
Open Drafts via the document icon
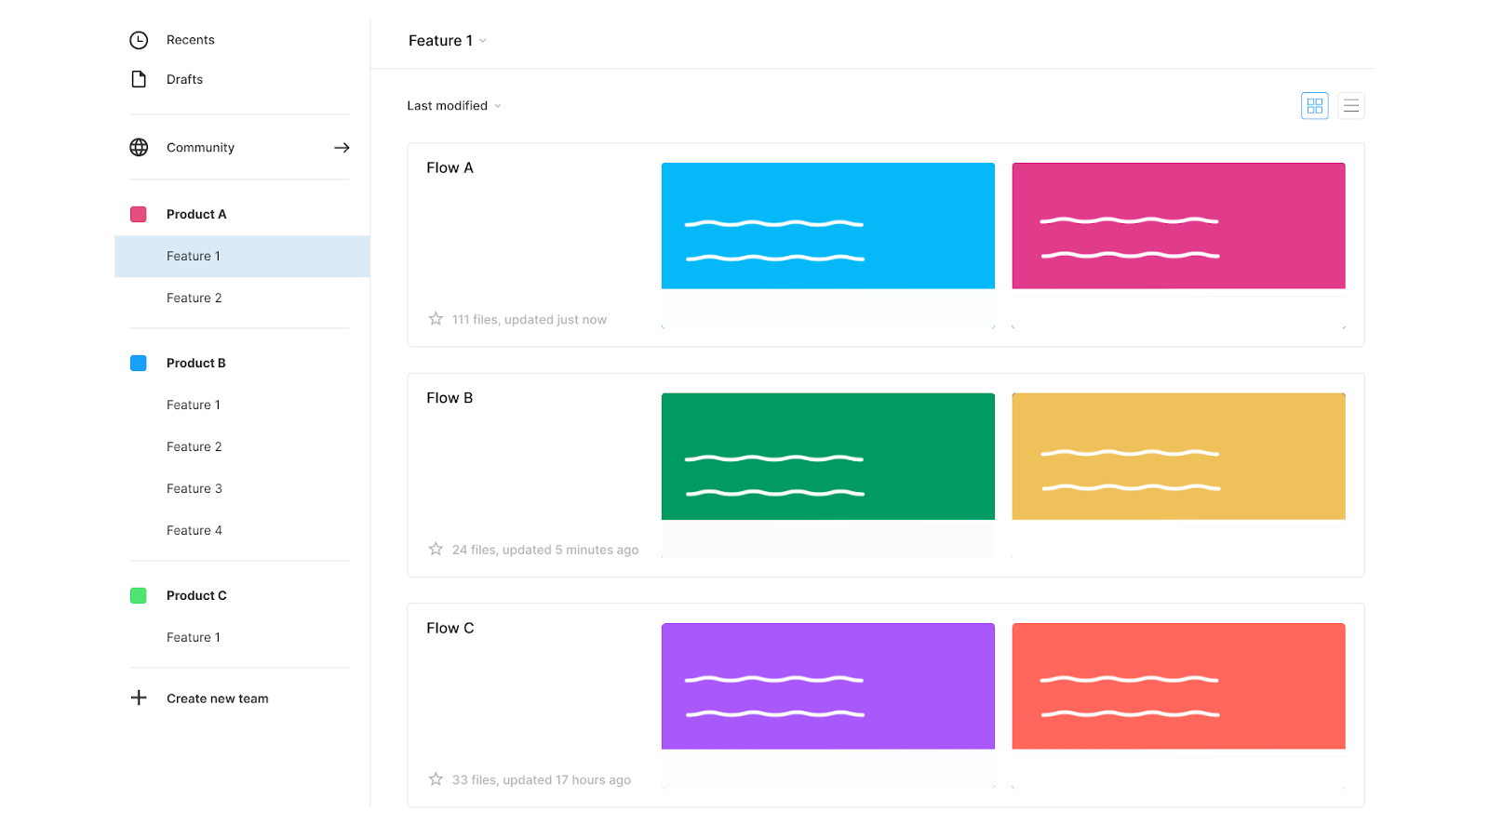[139, 79]
